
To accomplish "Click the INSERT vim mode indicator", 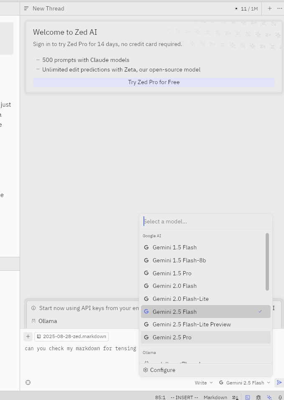I will click(x=184, y=397).
